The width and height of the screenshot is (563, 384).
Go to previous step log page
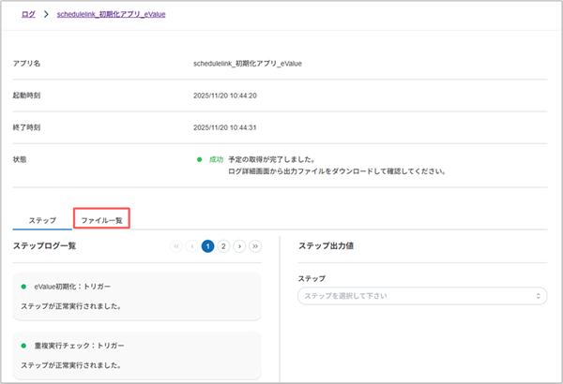192,246
